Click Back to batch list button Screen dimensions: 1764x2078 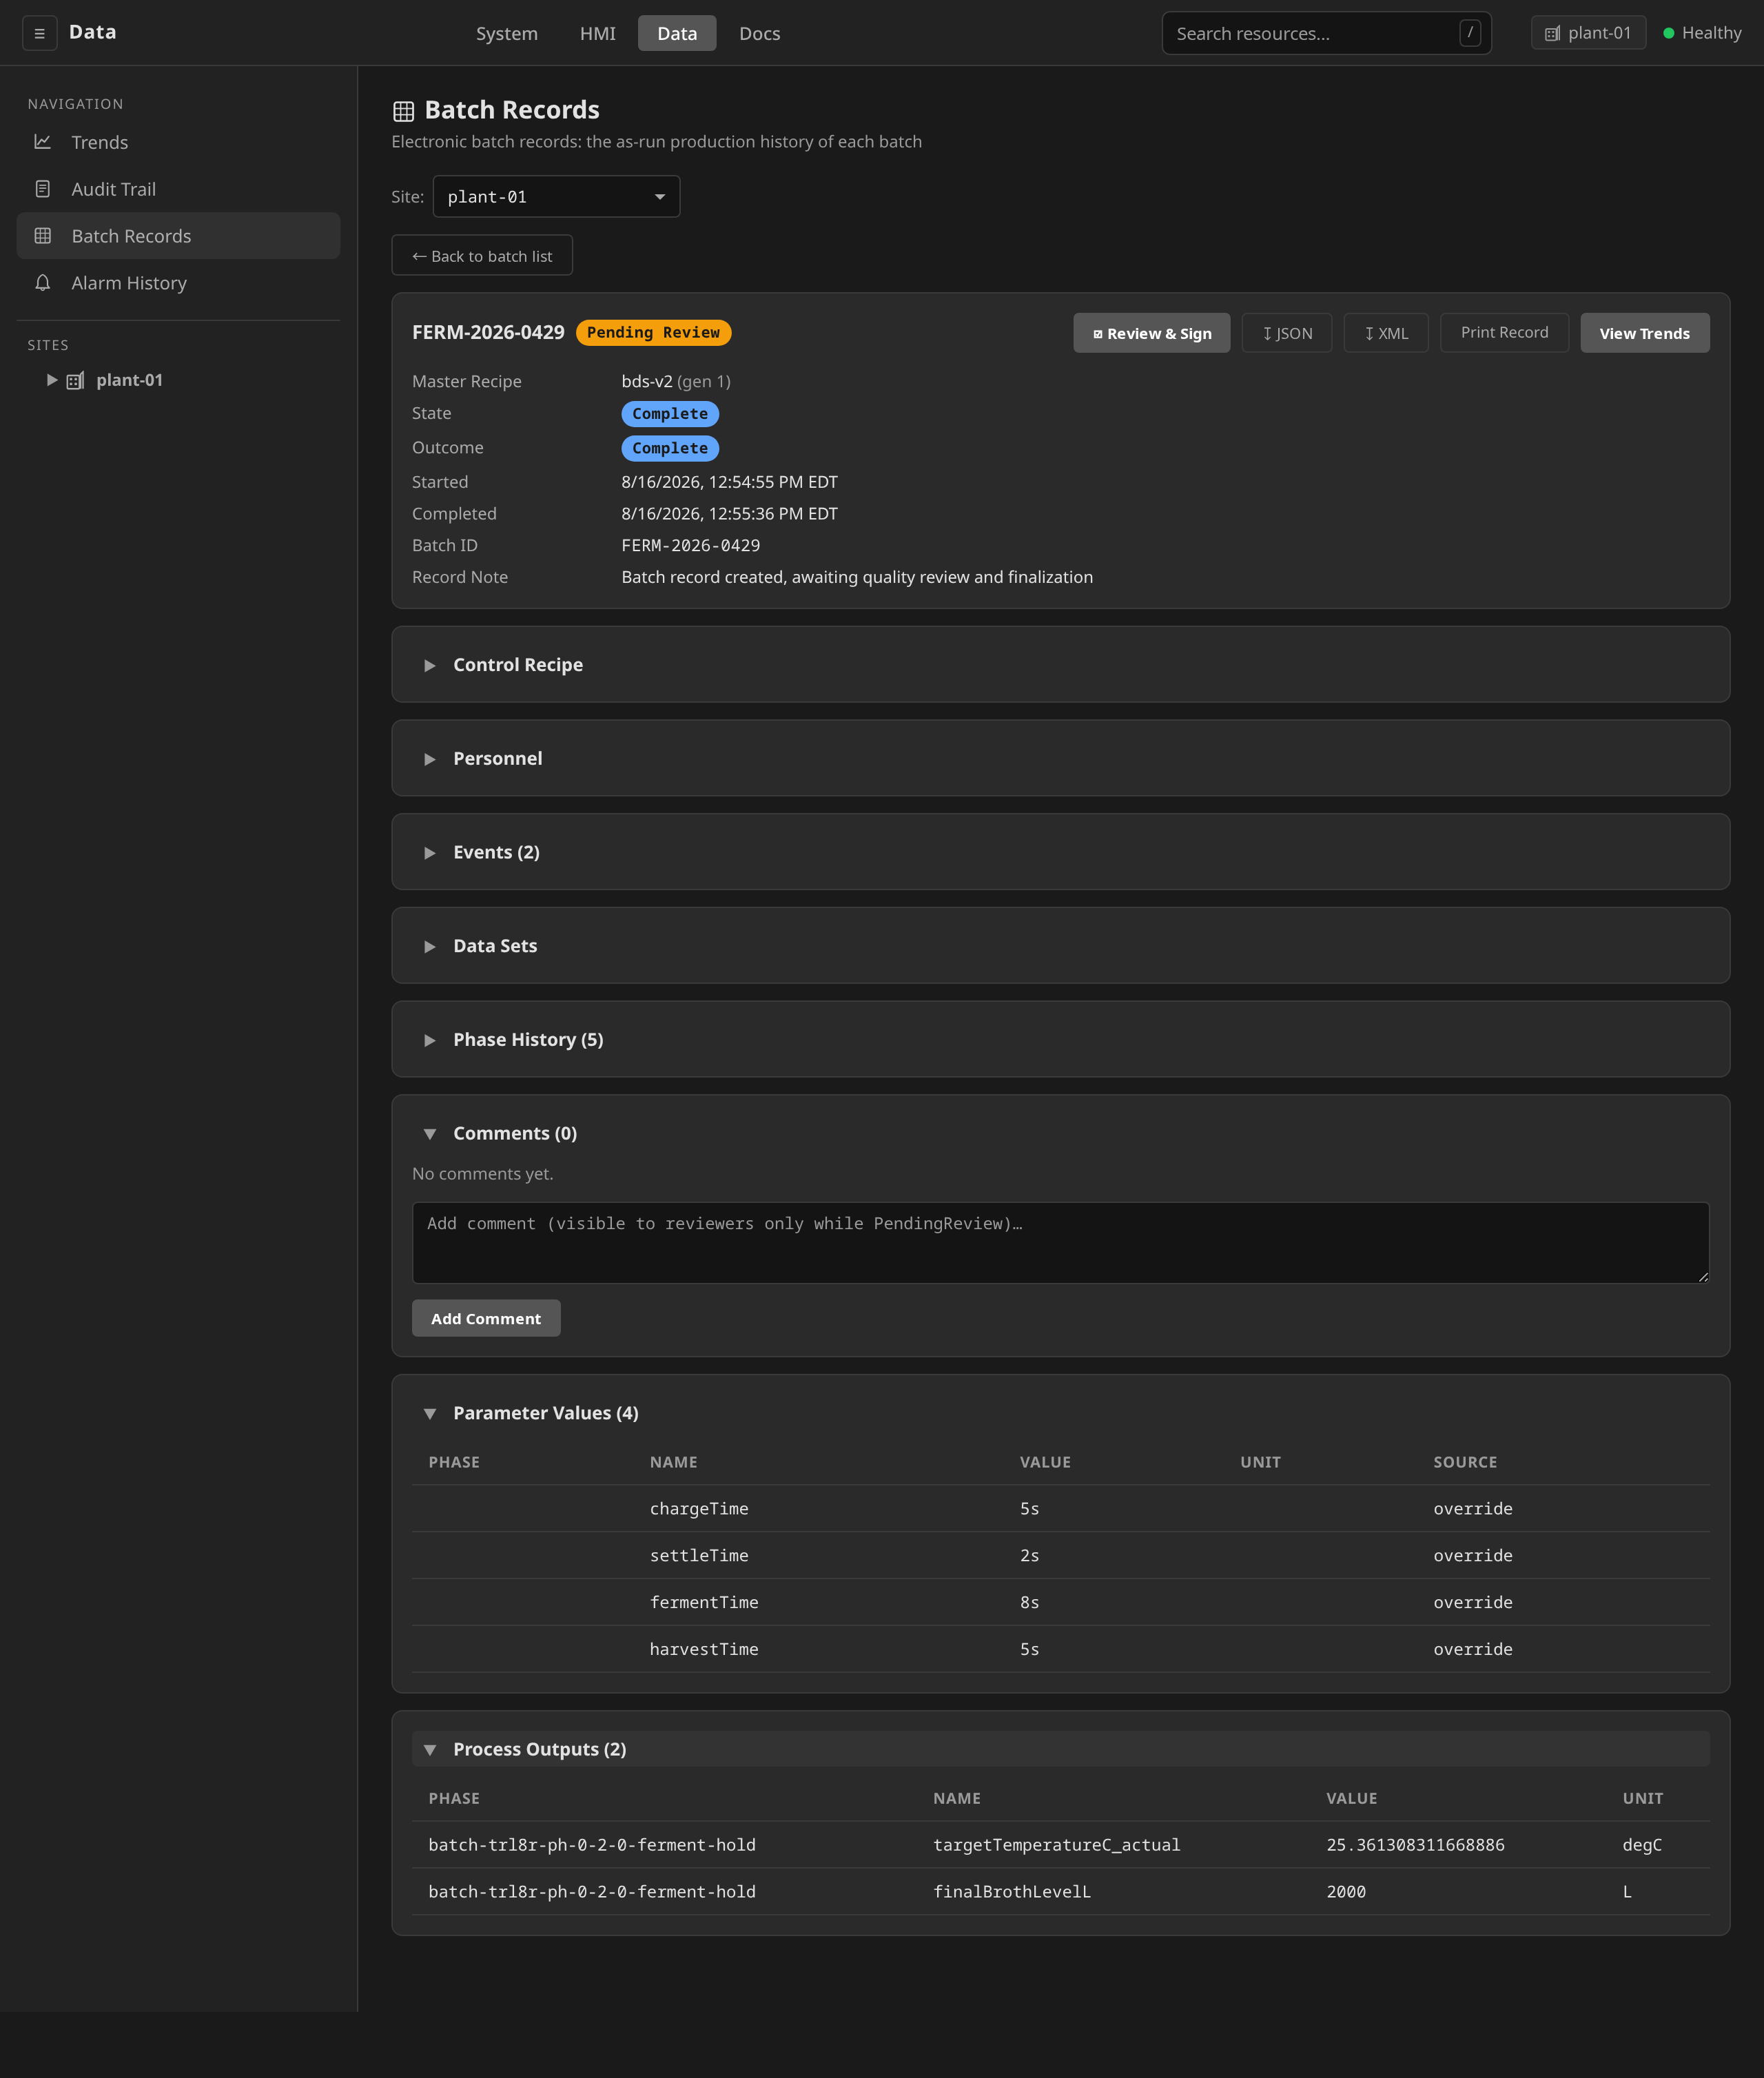click(482, 256)
